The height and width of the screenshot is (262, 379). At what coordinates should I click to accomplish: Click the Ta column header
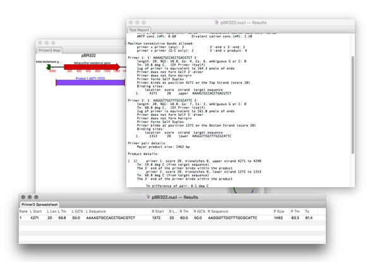click(308, 212)
